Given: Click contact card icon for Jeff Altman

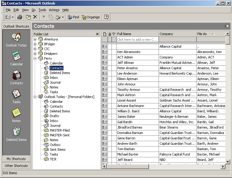Looking at the screenshot, I should pos(105,63).
